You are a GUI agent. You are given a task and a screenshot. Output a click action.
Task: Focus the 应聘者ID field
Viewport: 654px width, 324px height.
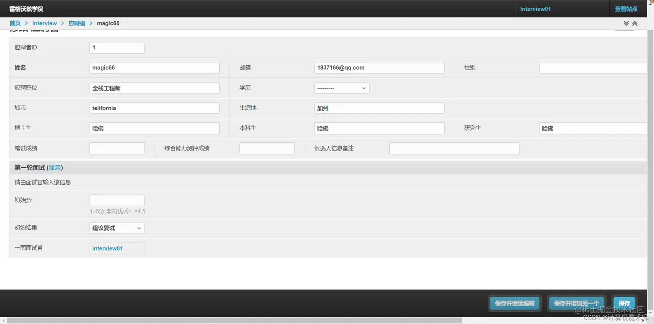(117, 48)
